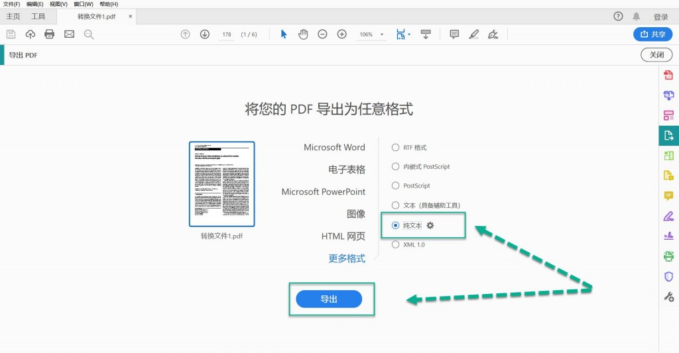
Task: Choose 电子表格 export format
Action: (x=347, y=170)
